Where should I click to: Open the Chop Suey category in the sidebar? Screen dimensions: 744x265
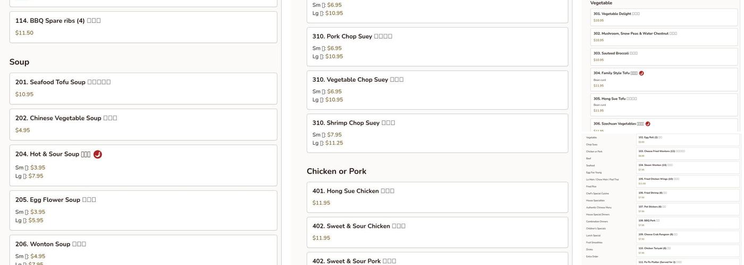click(x=591, y=144)
